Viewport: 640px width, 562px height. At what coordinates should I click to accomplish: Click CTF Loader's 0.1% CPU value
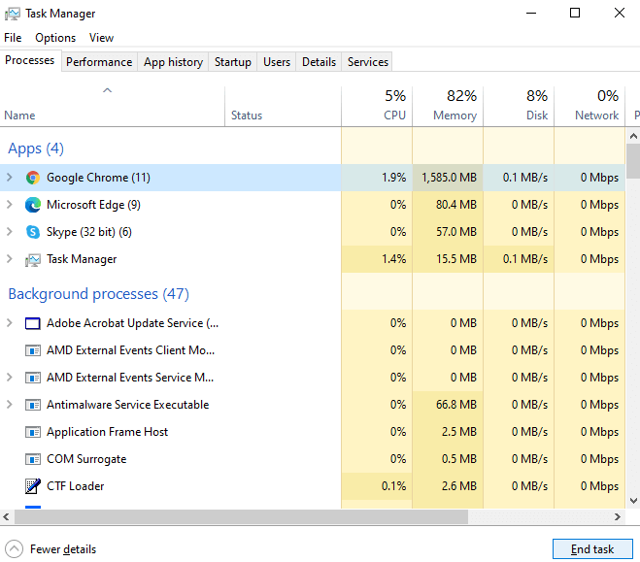tap(394, 486)
